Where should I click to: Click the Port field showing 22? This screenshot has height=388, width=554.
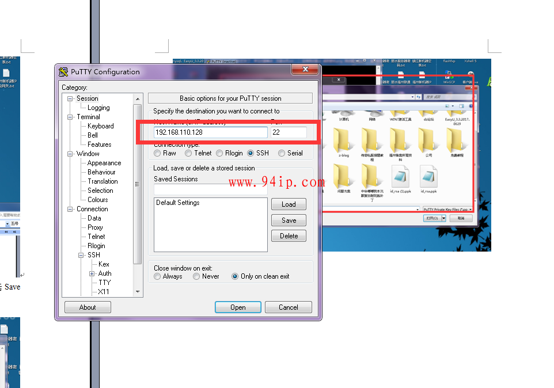pos(289,132)
